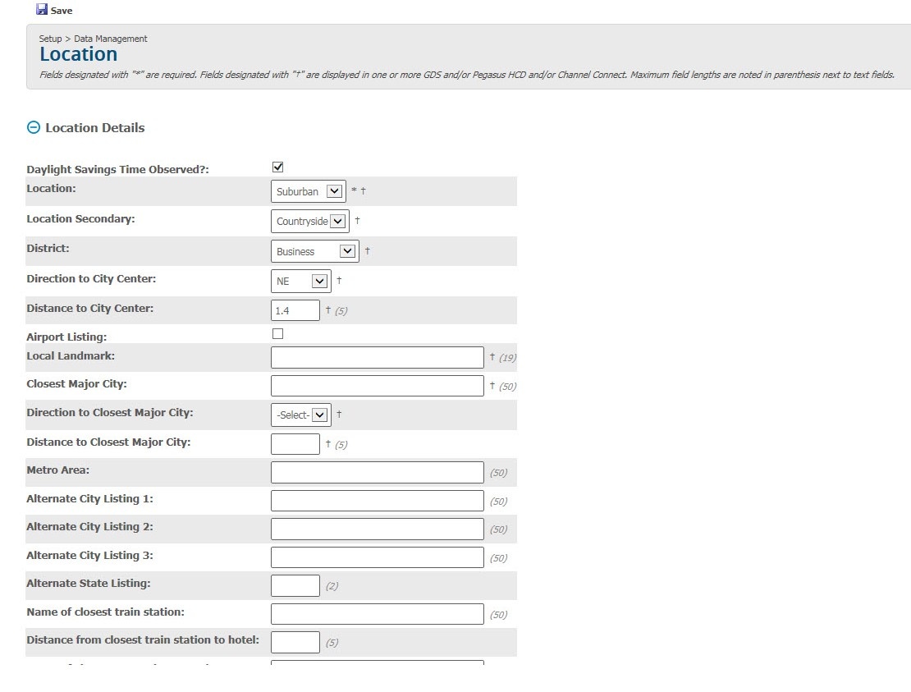Open the District dropdown showing Business
The width and height of the screenshot is (911, 692).
[x=315, y=251]
